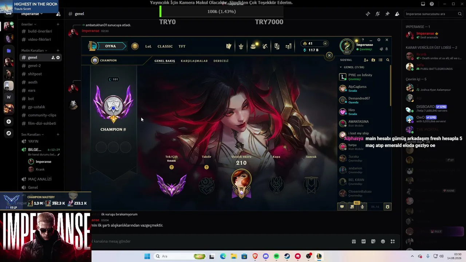Click the Ustalık Skoru champion mastery crest

click(x=241, y=184)
